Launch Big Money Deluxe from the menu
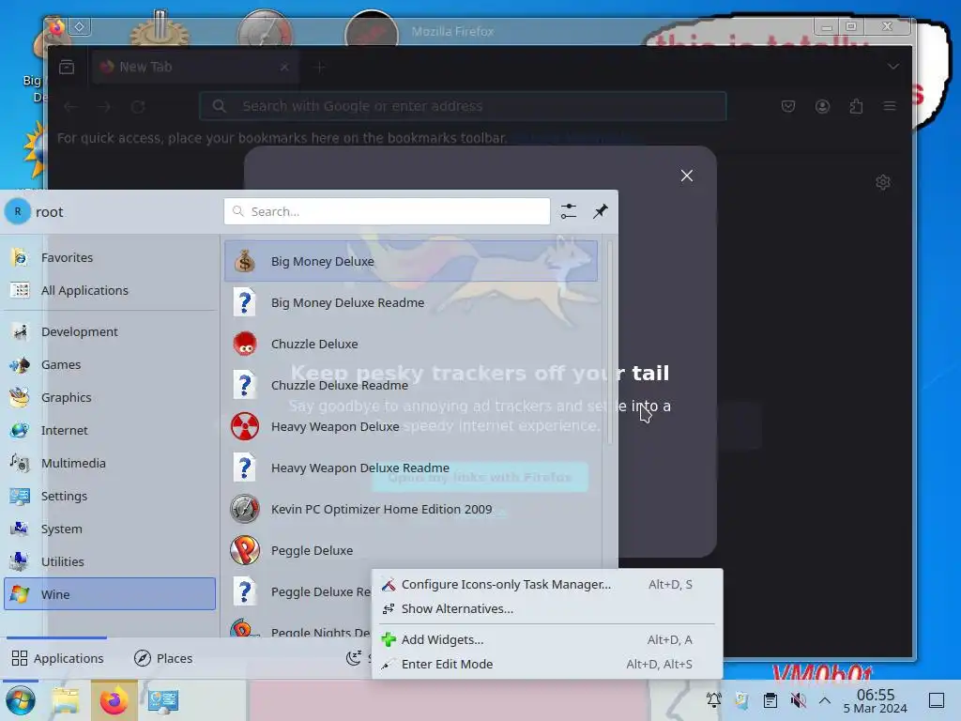The image size is (961, 721). pyautogui.click(x=411, y=261)
